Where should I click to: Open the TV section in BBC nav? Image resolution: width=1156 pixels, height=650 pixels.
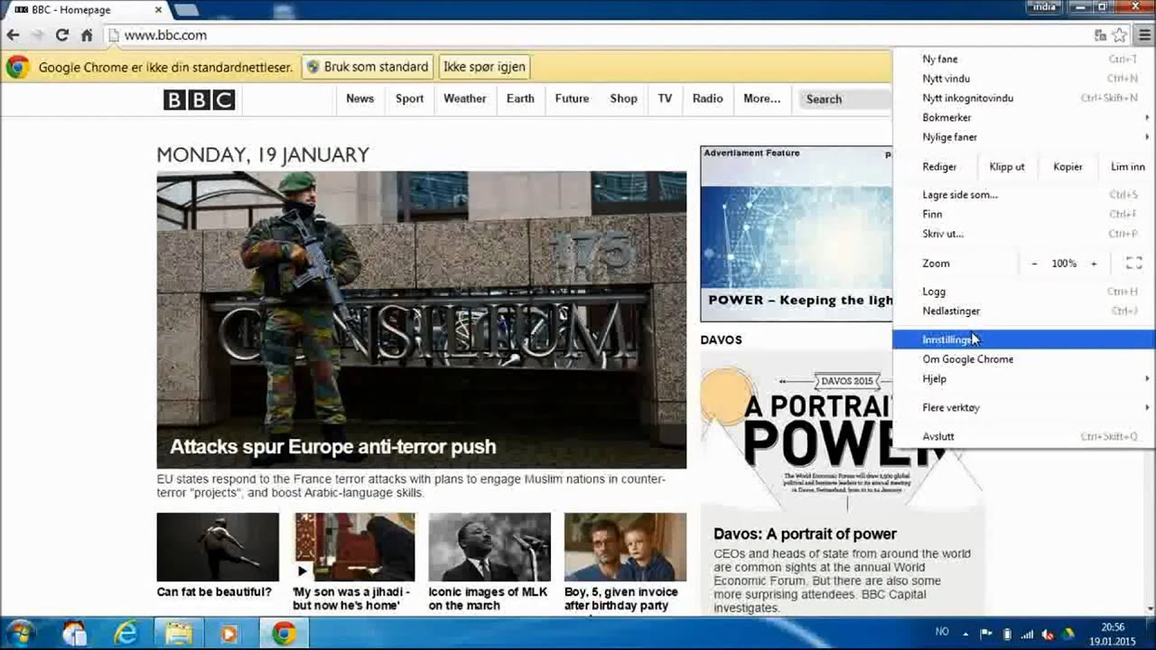(665, 99)
